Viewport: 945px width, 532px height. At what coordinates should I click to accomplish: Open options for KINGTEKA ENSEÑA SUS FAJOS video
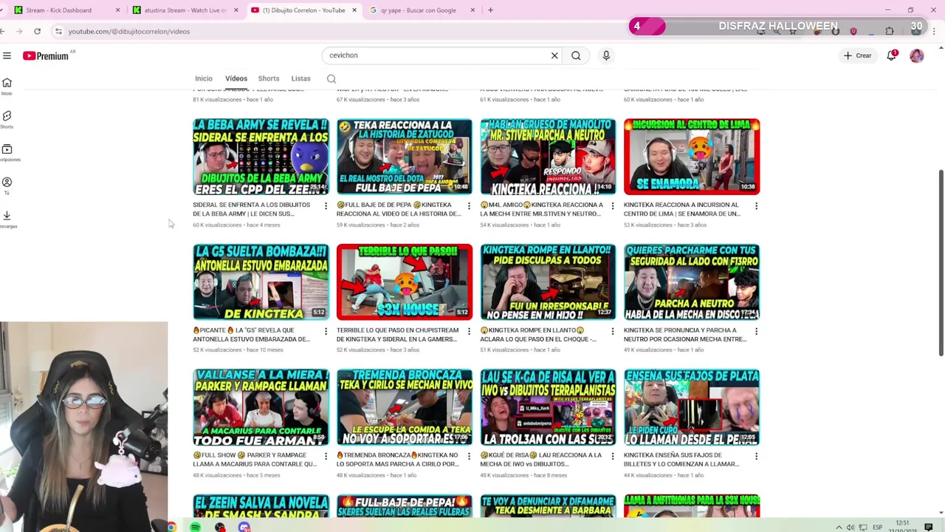756,456
